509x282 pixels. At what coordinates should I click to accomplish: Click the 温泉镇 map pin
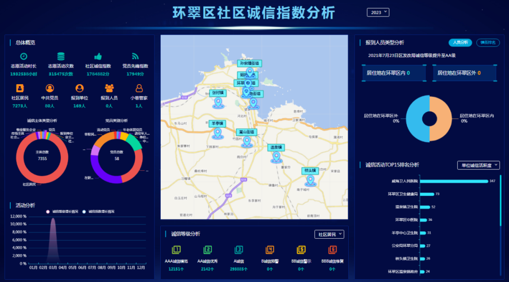click(x=277, y=157)
